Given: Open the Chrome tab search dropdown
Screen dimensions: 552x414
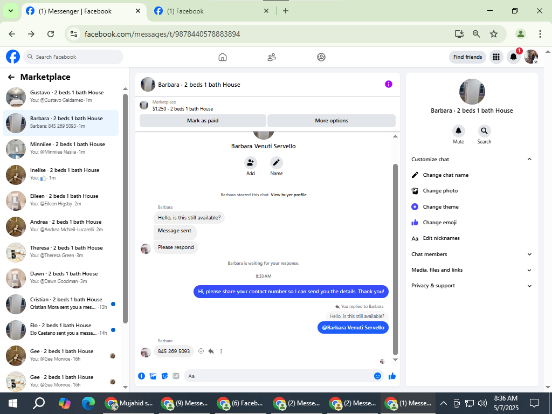Looking at the screenshot, I should click(11, 11).
